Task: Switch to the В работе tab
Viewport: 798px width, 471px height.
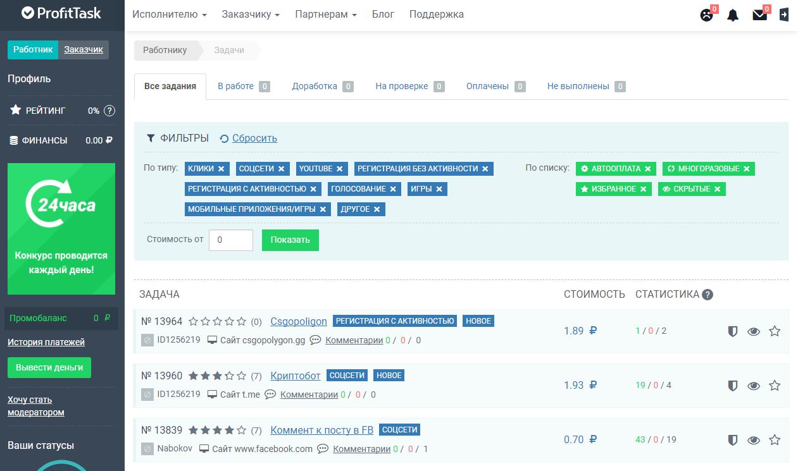Action: pos(244,87)
